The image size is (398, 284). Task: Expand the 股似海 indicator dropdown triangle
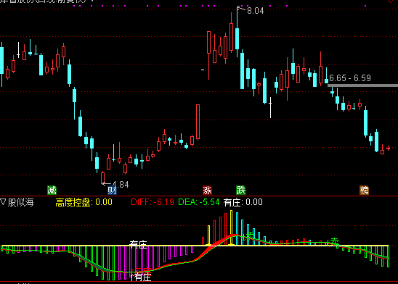tap(3, 202)
